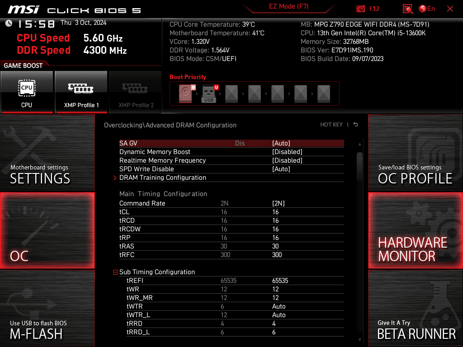Click the clock icon beside the time
The width and height of the screenshot is (463, 347).
pos(9,23)
